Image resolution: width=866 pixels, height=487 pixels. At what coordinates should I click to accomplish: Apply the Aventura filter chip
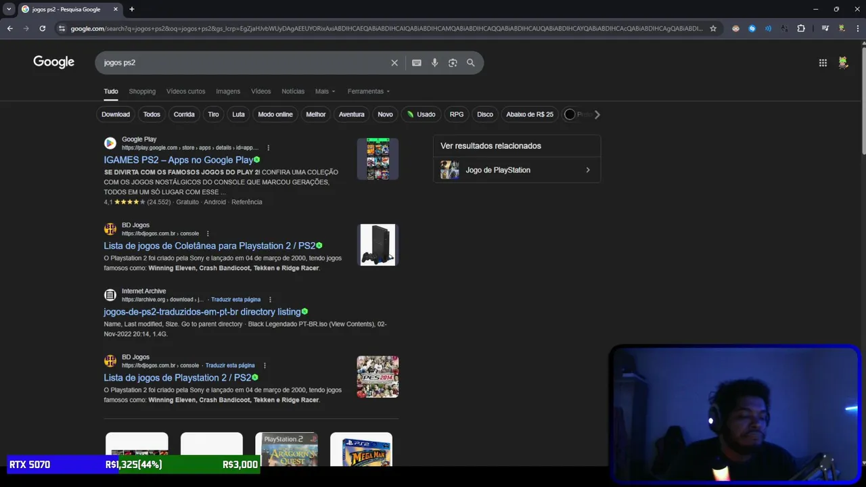351,114
